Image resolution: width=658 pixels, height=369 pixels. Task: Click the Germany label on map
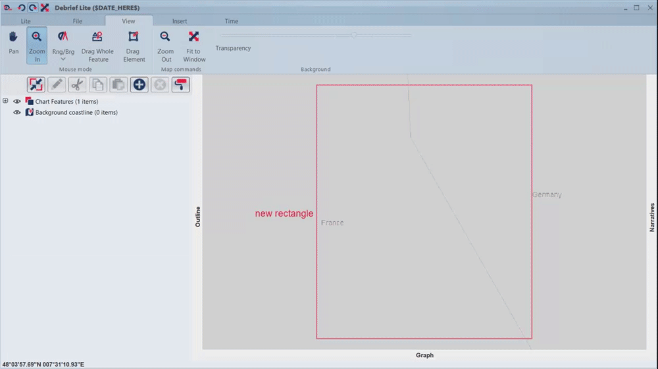coord(547,195)
